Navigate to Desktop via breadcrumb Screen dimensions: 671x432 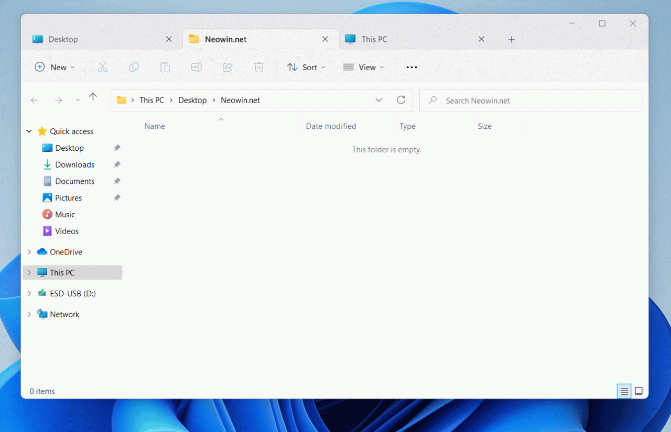[192, 100]
